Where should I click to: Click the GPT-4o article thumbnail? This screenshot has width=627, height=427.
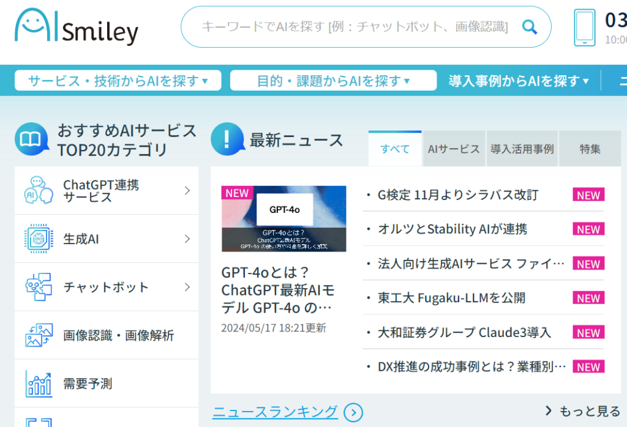pos(284,218)
